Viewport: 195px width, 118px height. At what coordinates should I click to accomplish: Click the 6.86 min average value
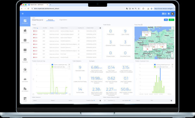pos(97,67)
